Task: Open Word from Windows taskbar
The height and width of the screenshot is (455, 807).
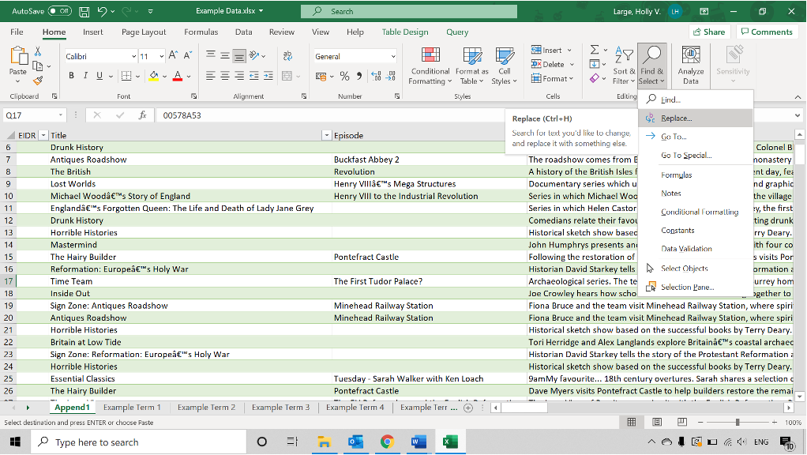Action: tap(419, 442)
